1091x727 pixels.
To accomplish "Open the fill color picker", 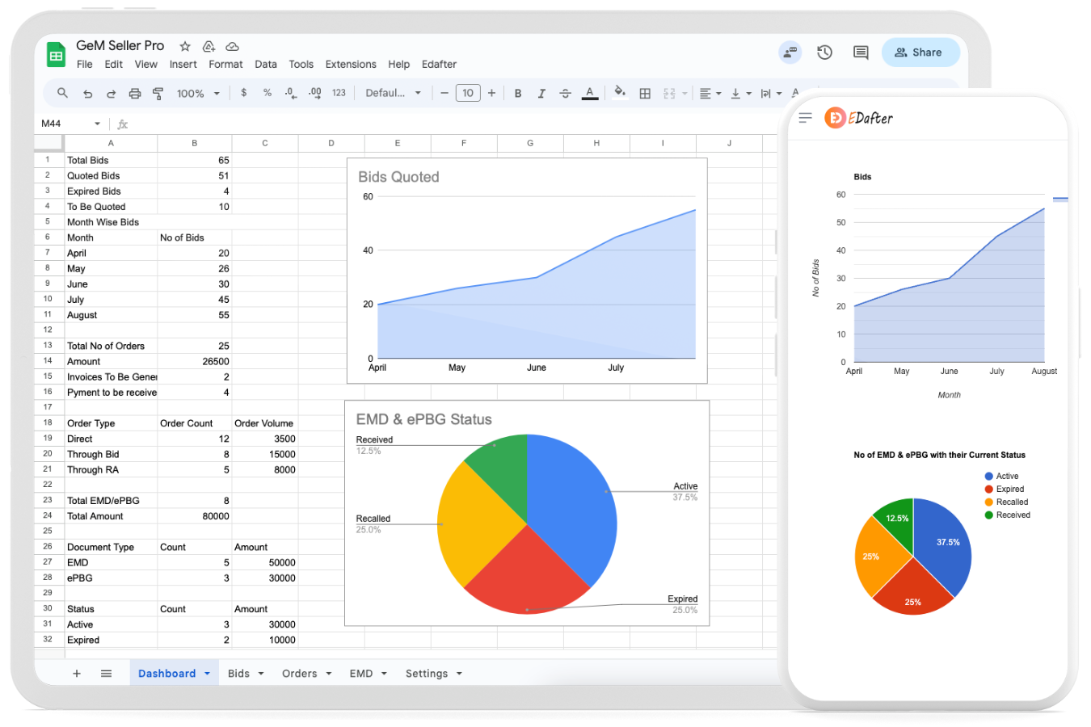I will coord(620,92).
